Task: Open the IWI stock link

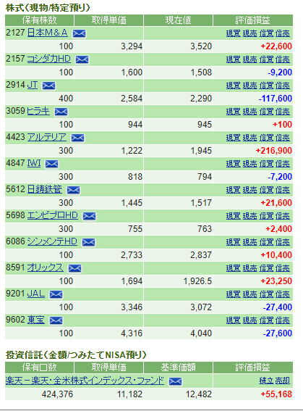Action: (34, 163)
